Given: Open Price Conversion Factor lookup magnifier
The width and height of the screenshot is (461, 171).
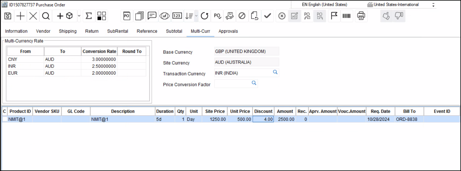Looking at the screenshot, I should click(x=254, y=83).
